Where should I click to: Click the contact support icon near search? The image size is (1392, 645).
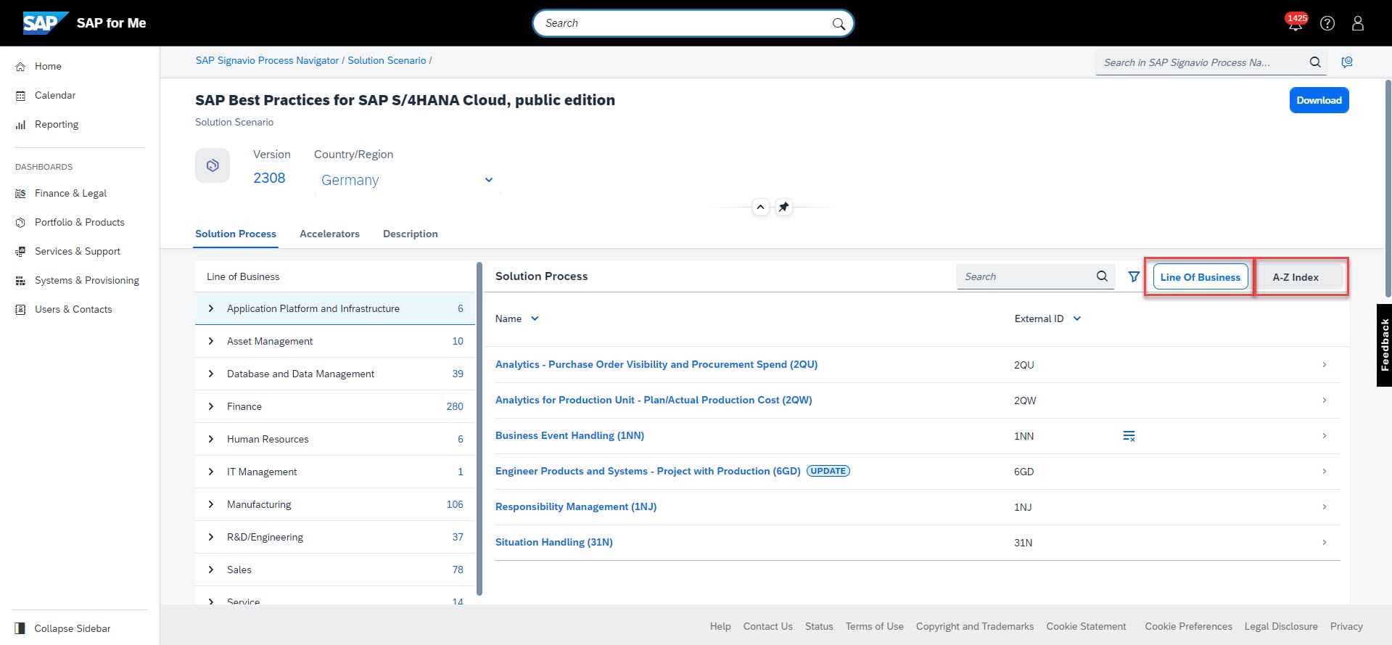click(x=1347, y=62)
